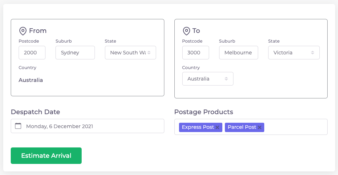Click the From location pin icon

click(x=23, y=31)
